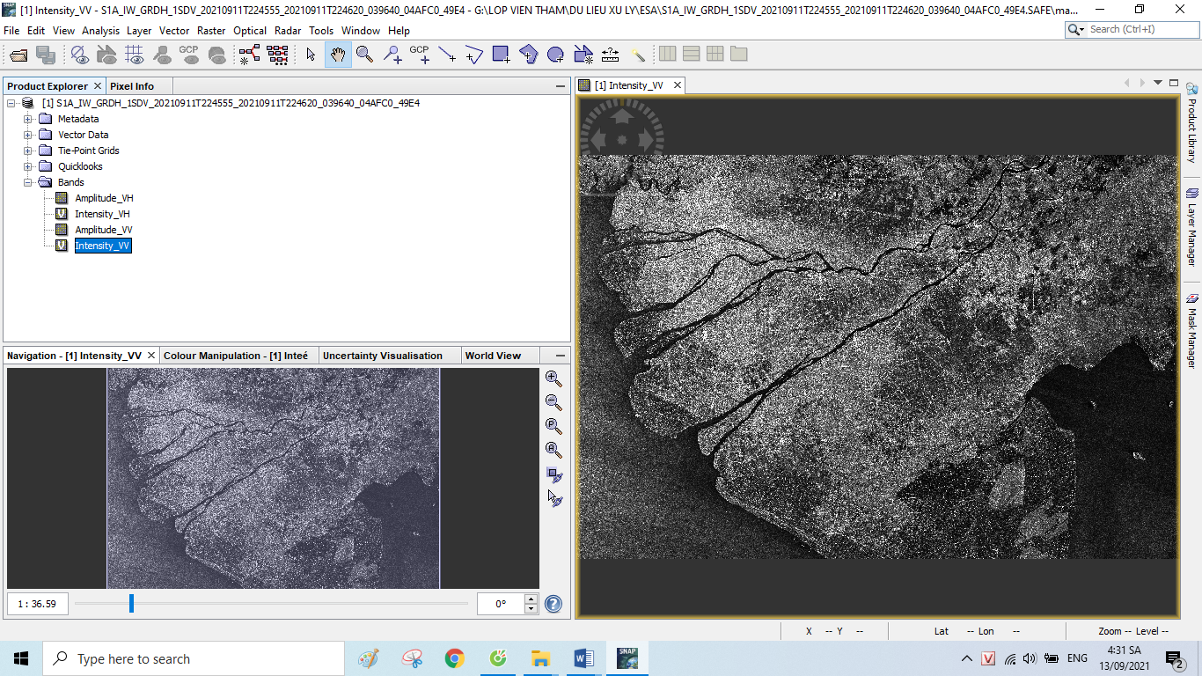Screen dimensions: 1202x676
Task: Select the Intensity_VV band
Action: 103,246
